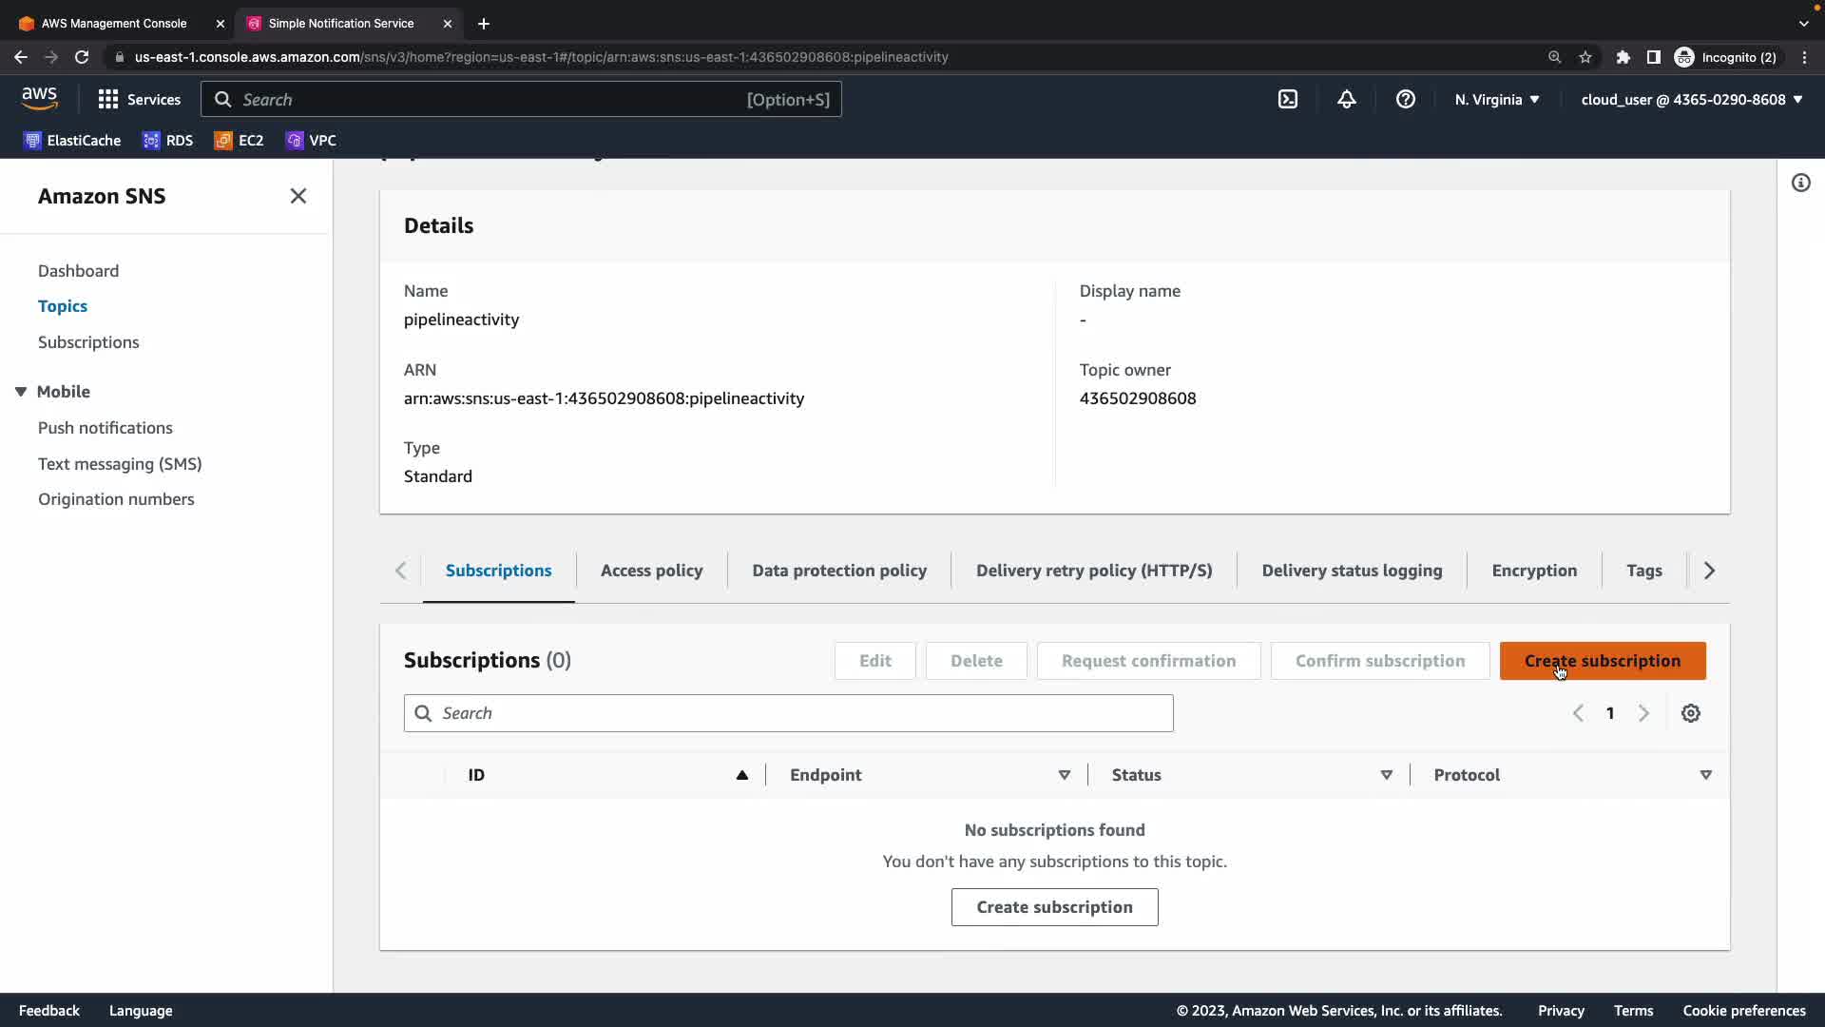Screen dimensions: 1825x1027
Task: Collapse the Mobile section in sidebar
Action: coord(21,392)
